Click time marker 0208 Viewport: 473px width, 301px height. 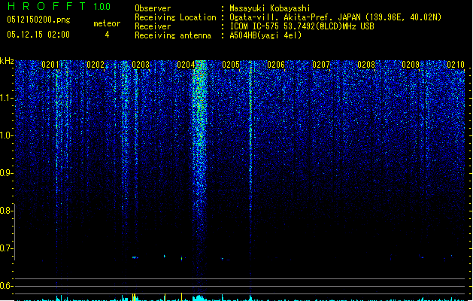pyautogui.click(x=366, y=65)
